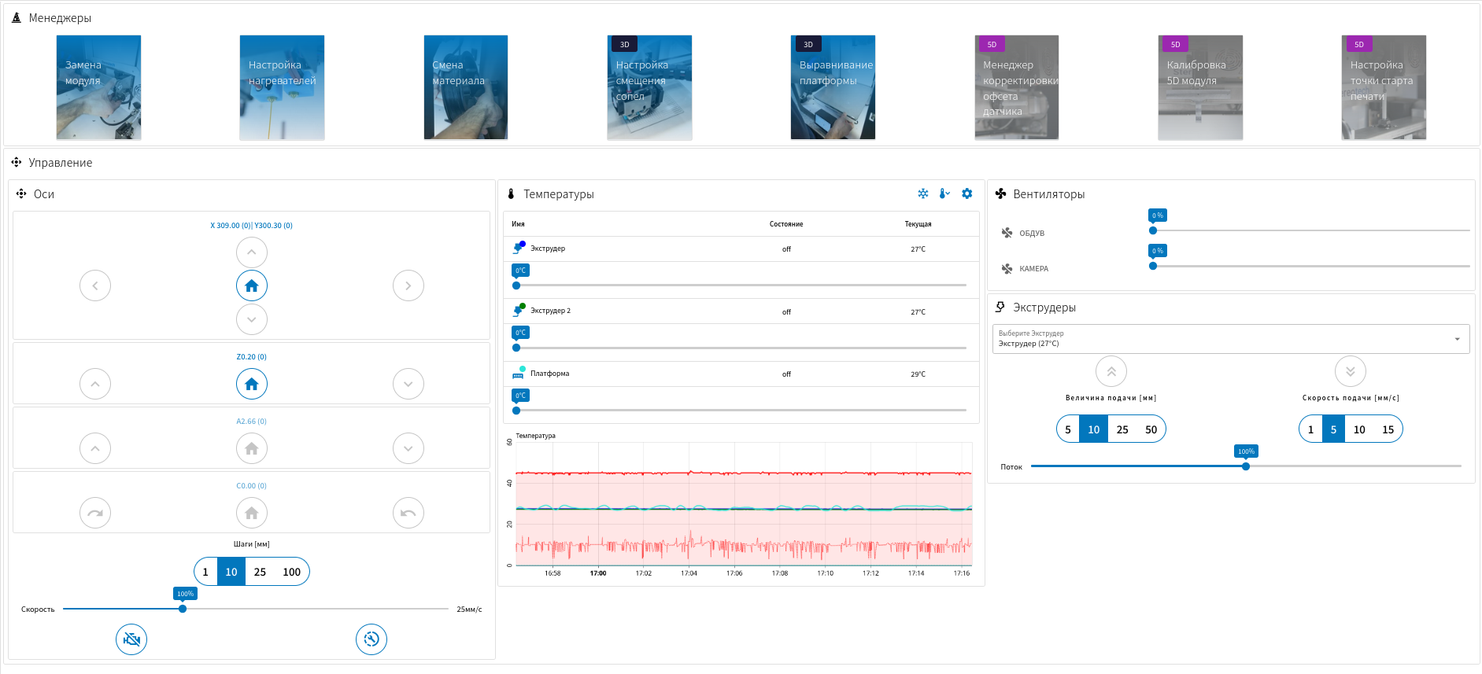The height and width of the screenshot is (674, 1482).
Task: Move X axis left arrow
Action: pyautogui.click(x=95, y=285)
